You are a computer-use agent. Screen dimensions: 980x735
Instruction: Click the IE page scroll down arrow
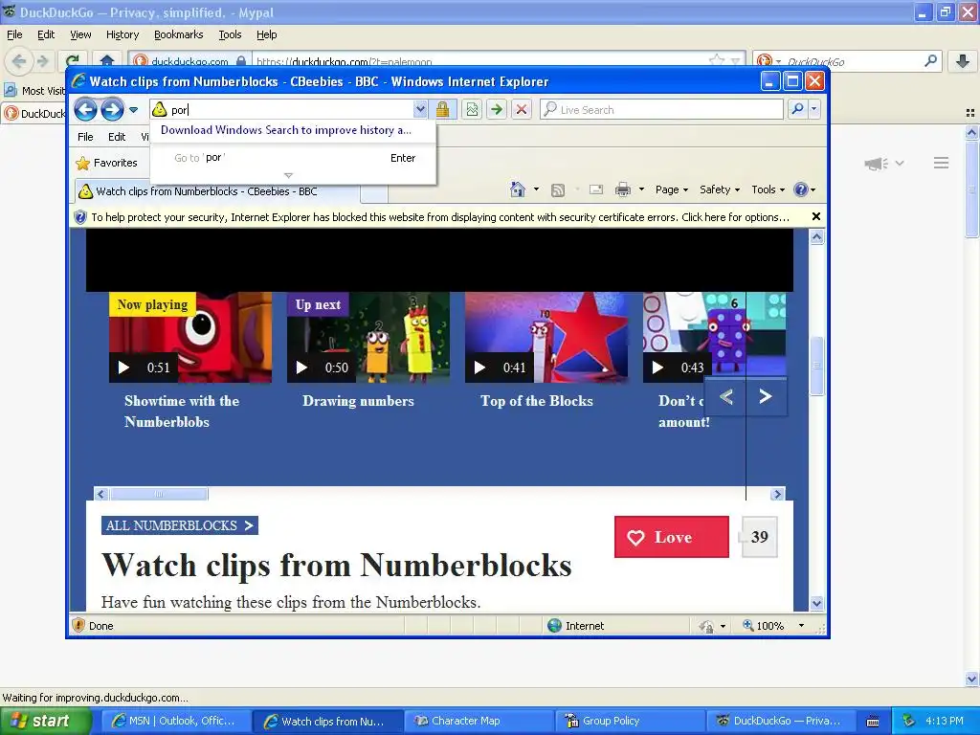(x=817, y=603)
